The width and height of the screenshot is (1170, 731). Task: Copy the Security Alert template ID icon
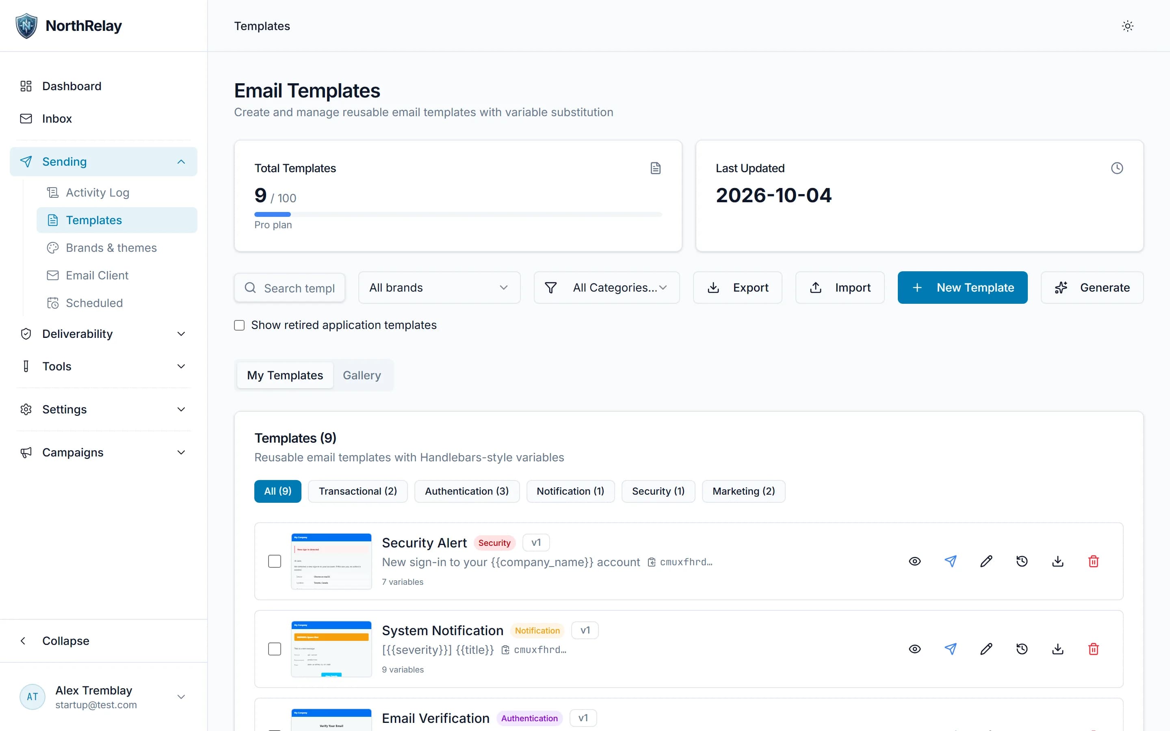[652, 562]
